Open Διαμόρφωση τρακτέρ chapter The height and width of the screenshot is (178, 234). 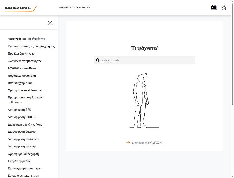pyautogui.click(x=22, y=146)
